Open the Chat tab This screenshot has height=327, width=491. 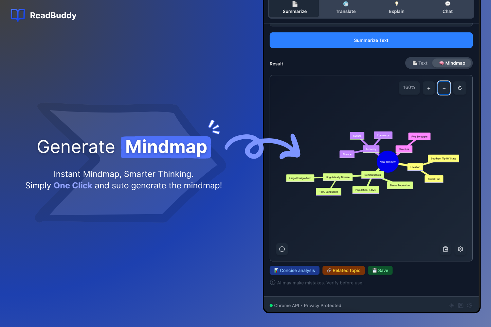447,8
